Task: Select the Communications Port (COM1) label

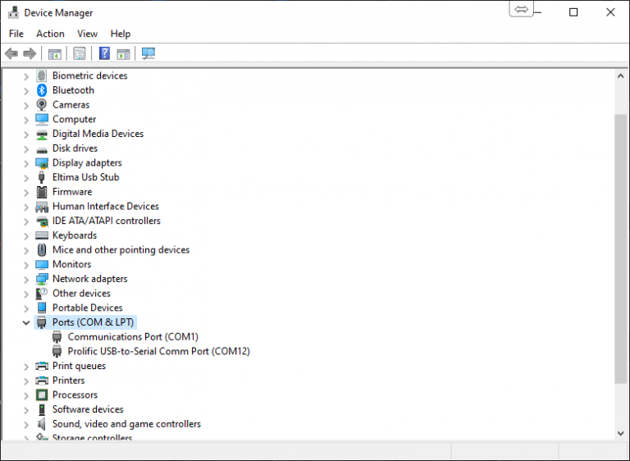Action: pos(133,337)
